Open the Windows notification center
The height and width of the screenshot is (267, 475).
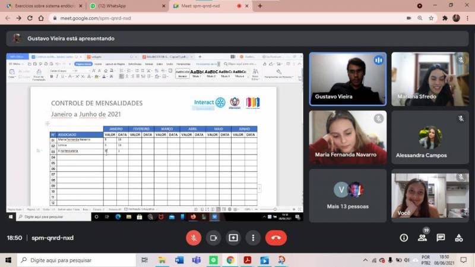464,260
